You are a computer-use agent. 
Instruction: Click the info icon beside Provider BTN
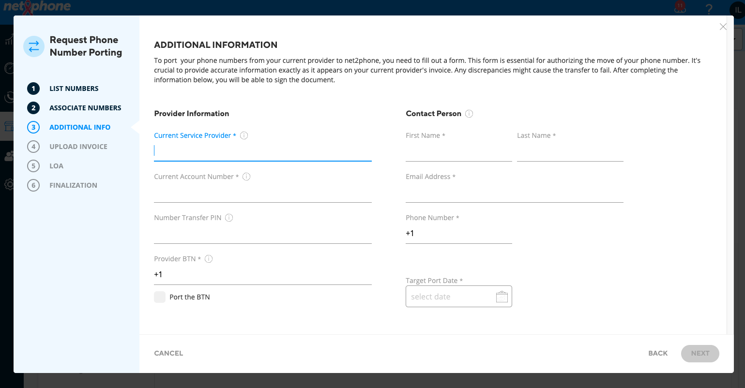(x=209, y=259)
